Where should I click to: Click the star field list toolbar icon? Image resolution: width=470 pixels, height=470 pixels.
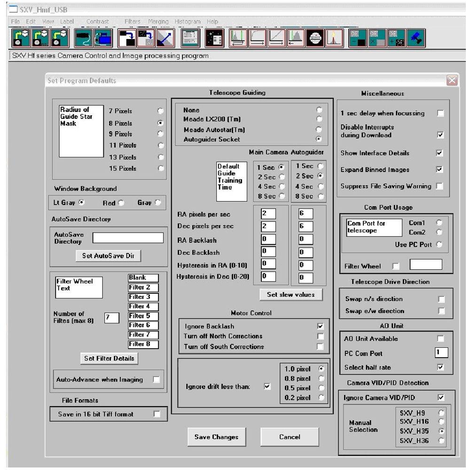click(x=214, y=39)
